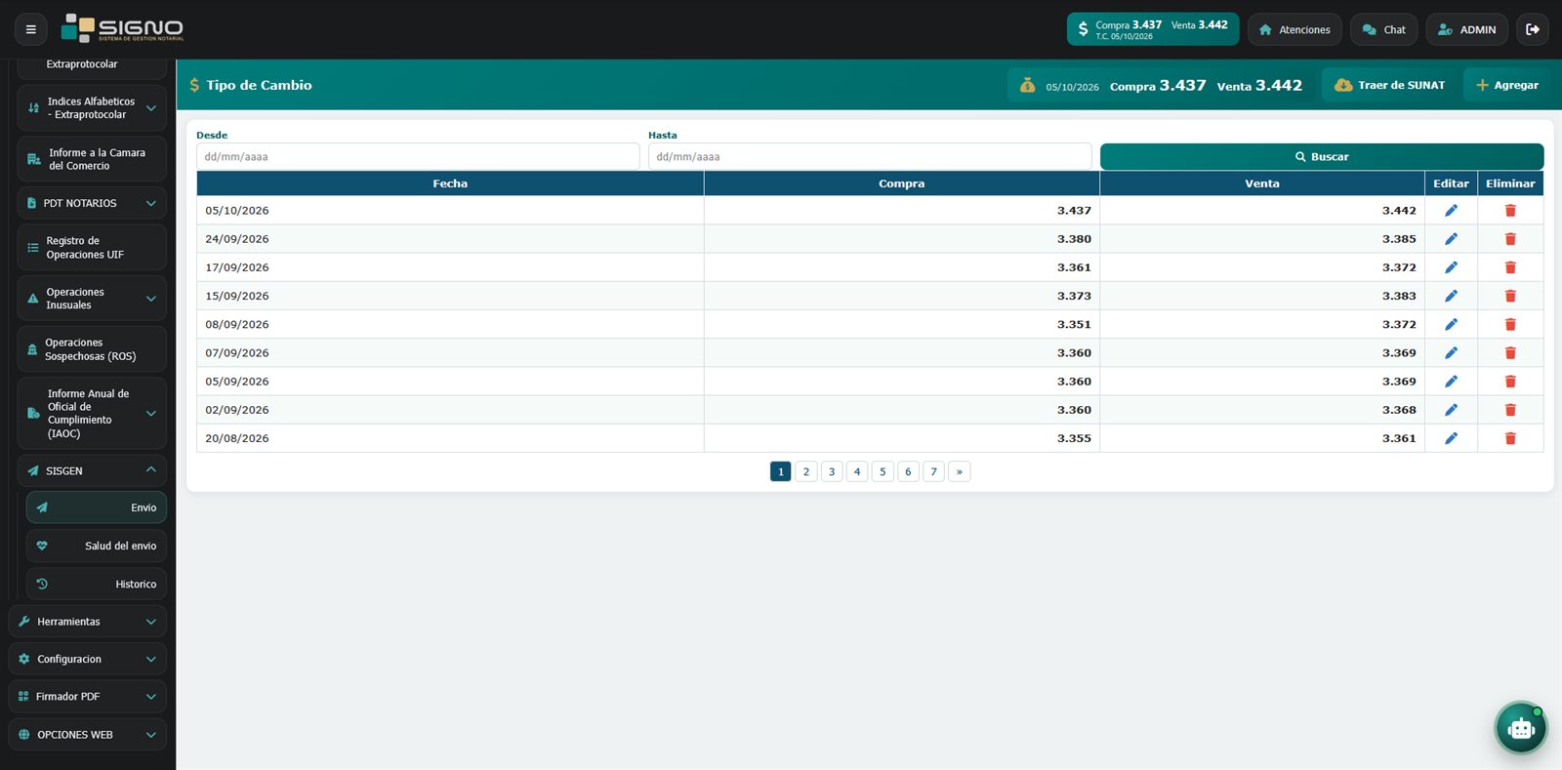This screenshot has width=1562, height=770.
Task: Collapse the SISGEN menu
Action: (x=92, y=470)
